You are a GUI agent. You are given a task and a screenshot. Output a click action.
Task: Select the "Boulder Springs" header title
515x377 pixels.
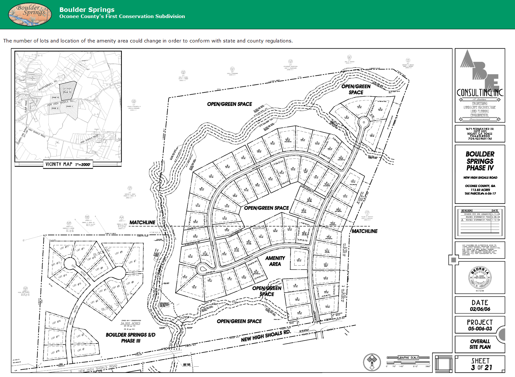(x=87, y=10)
